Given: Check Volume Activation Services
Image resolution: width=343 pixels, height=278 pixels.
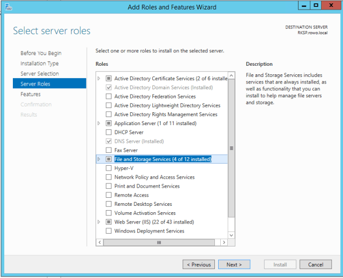Looking at the screenshot, I should (108, 213).
